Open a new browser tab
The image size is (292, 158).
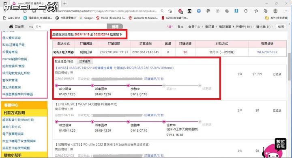point(65,3)
